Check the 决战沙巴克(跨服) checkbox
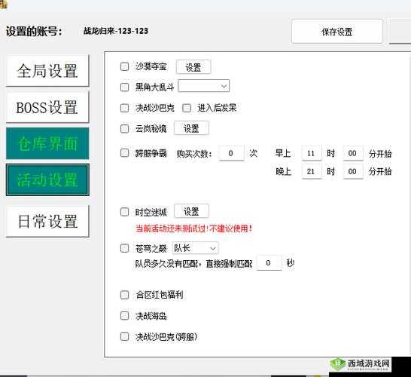This screenshot has height=377, width=411. (x=124, y=336)
